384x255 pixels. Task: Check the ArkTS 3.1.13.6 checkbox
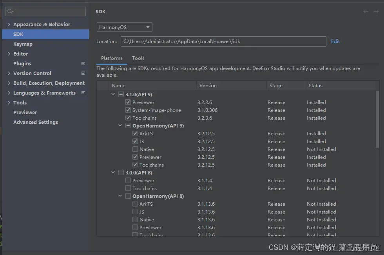(135, 204)
